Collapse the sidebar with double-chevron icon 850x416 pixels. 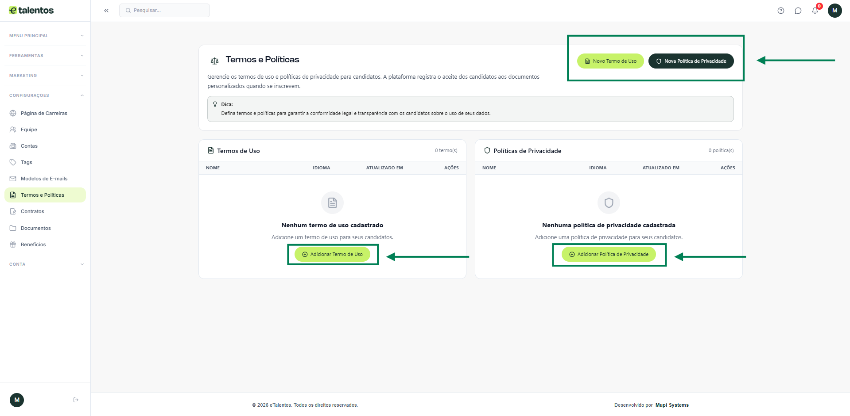click(x=106, y=11)
